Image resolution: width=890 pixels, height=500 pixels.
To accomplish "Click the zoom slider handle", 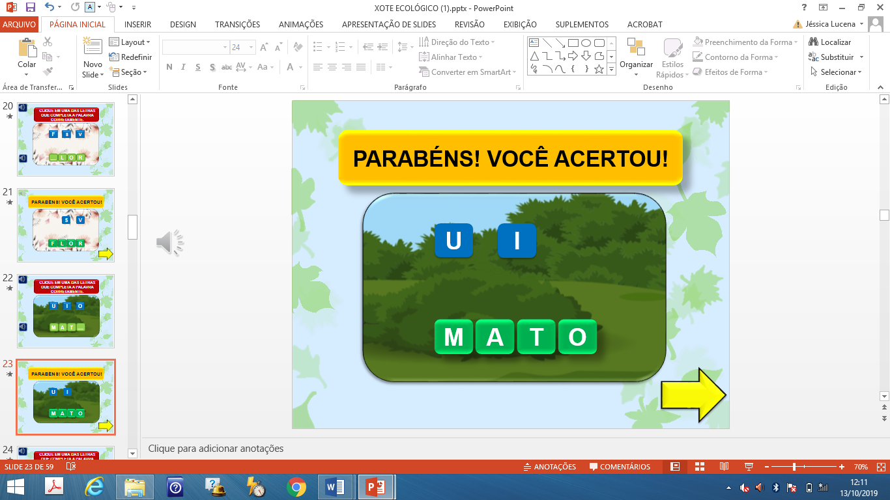I will [794, 467].
